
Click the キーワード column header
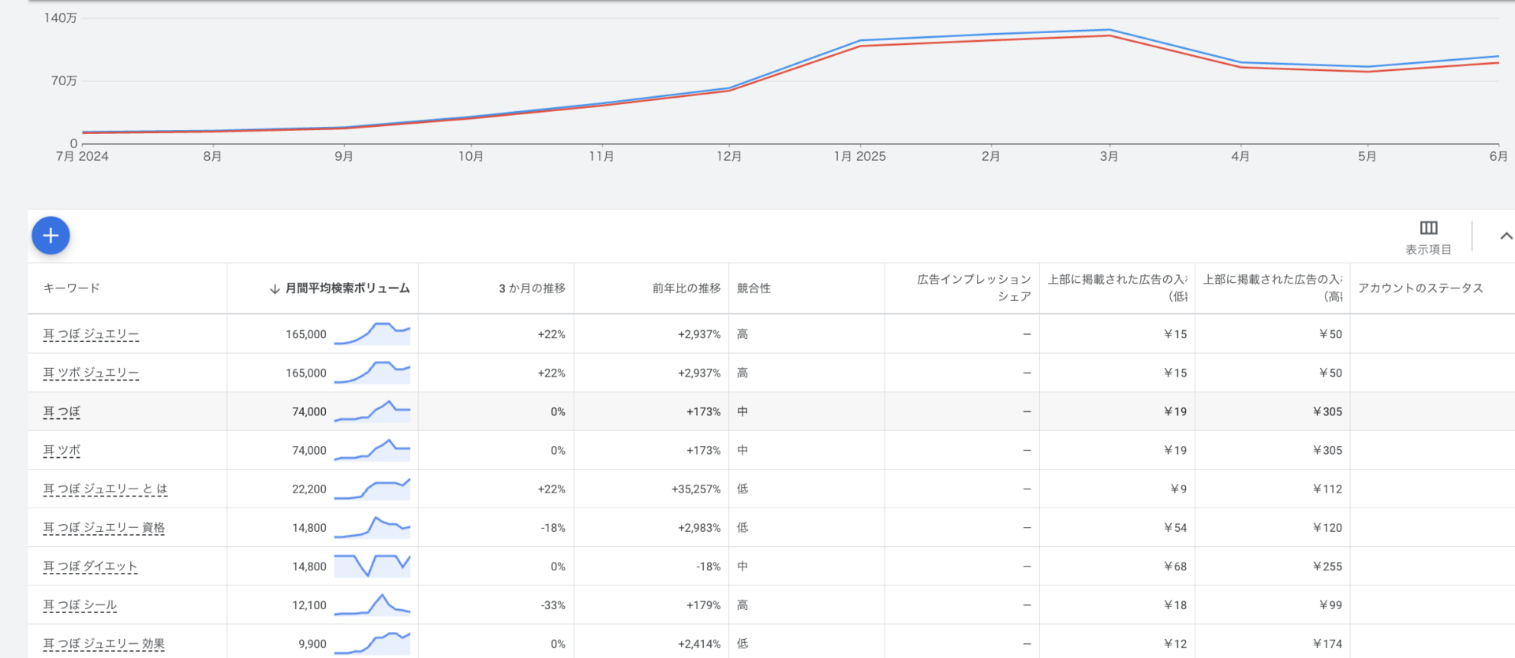[72, 288]
